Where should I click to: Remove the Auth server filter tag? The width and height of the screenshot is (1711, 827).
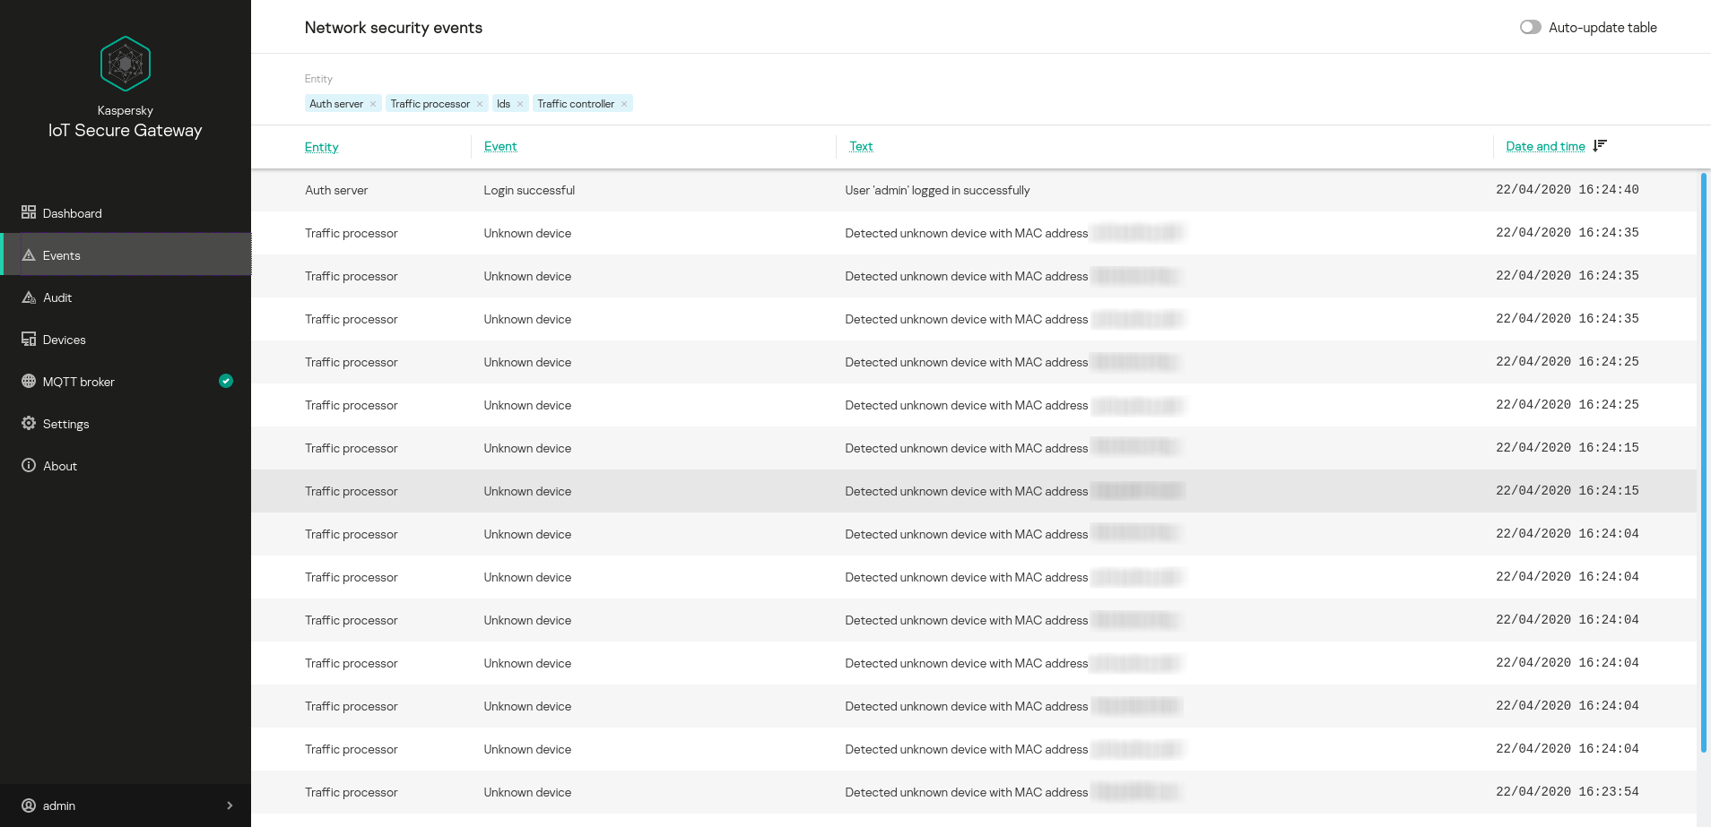click(x=373, y=104)
